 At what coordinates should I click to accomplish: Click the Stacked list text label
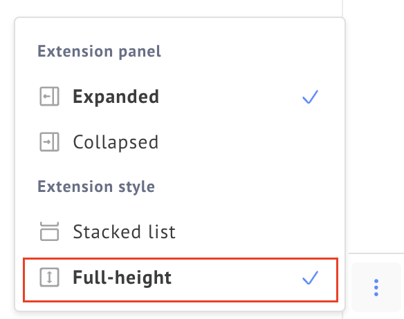pyautogui.click(x=125, y=231)
